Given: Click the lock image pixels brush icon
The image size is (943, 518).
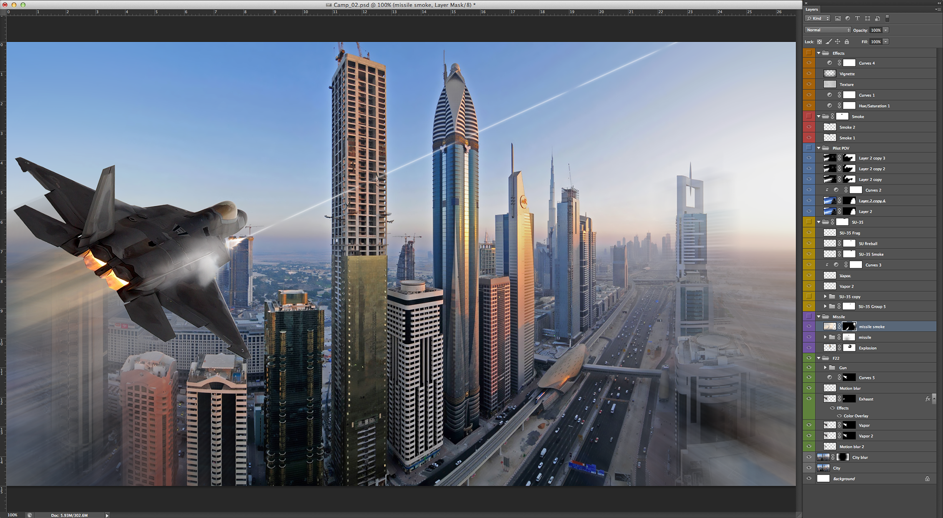Looking at the screenshot, I should pyautogui.click(x=829, y=42).
